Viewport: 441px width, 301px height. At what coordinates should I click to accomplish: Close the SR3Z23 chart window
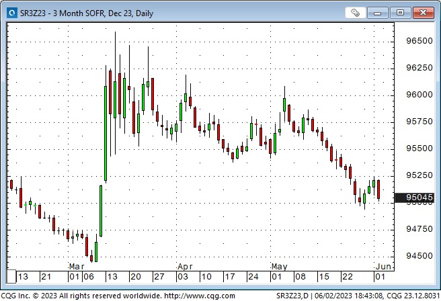423,13
